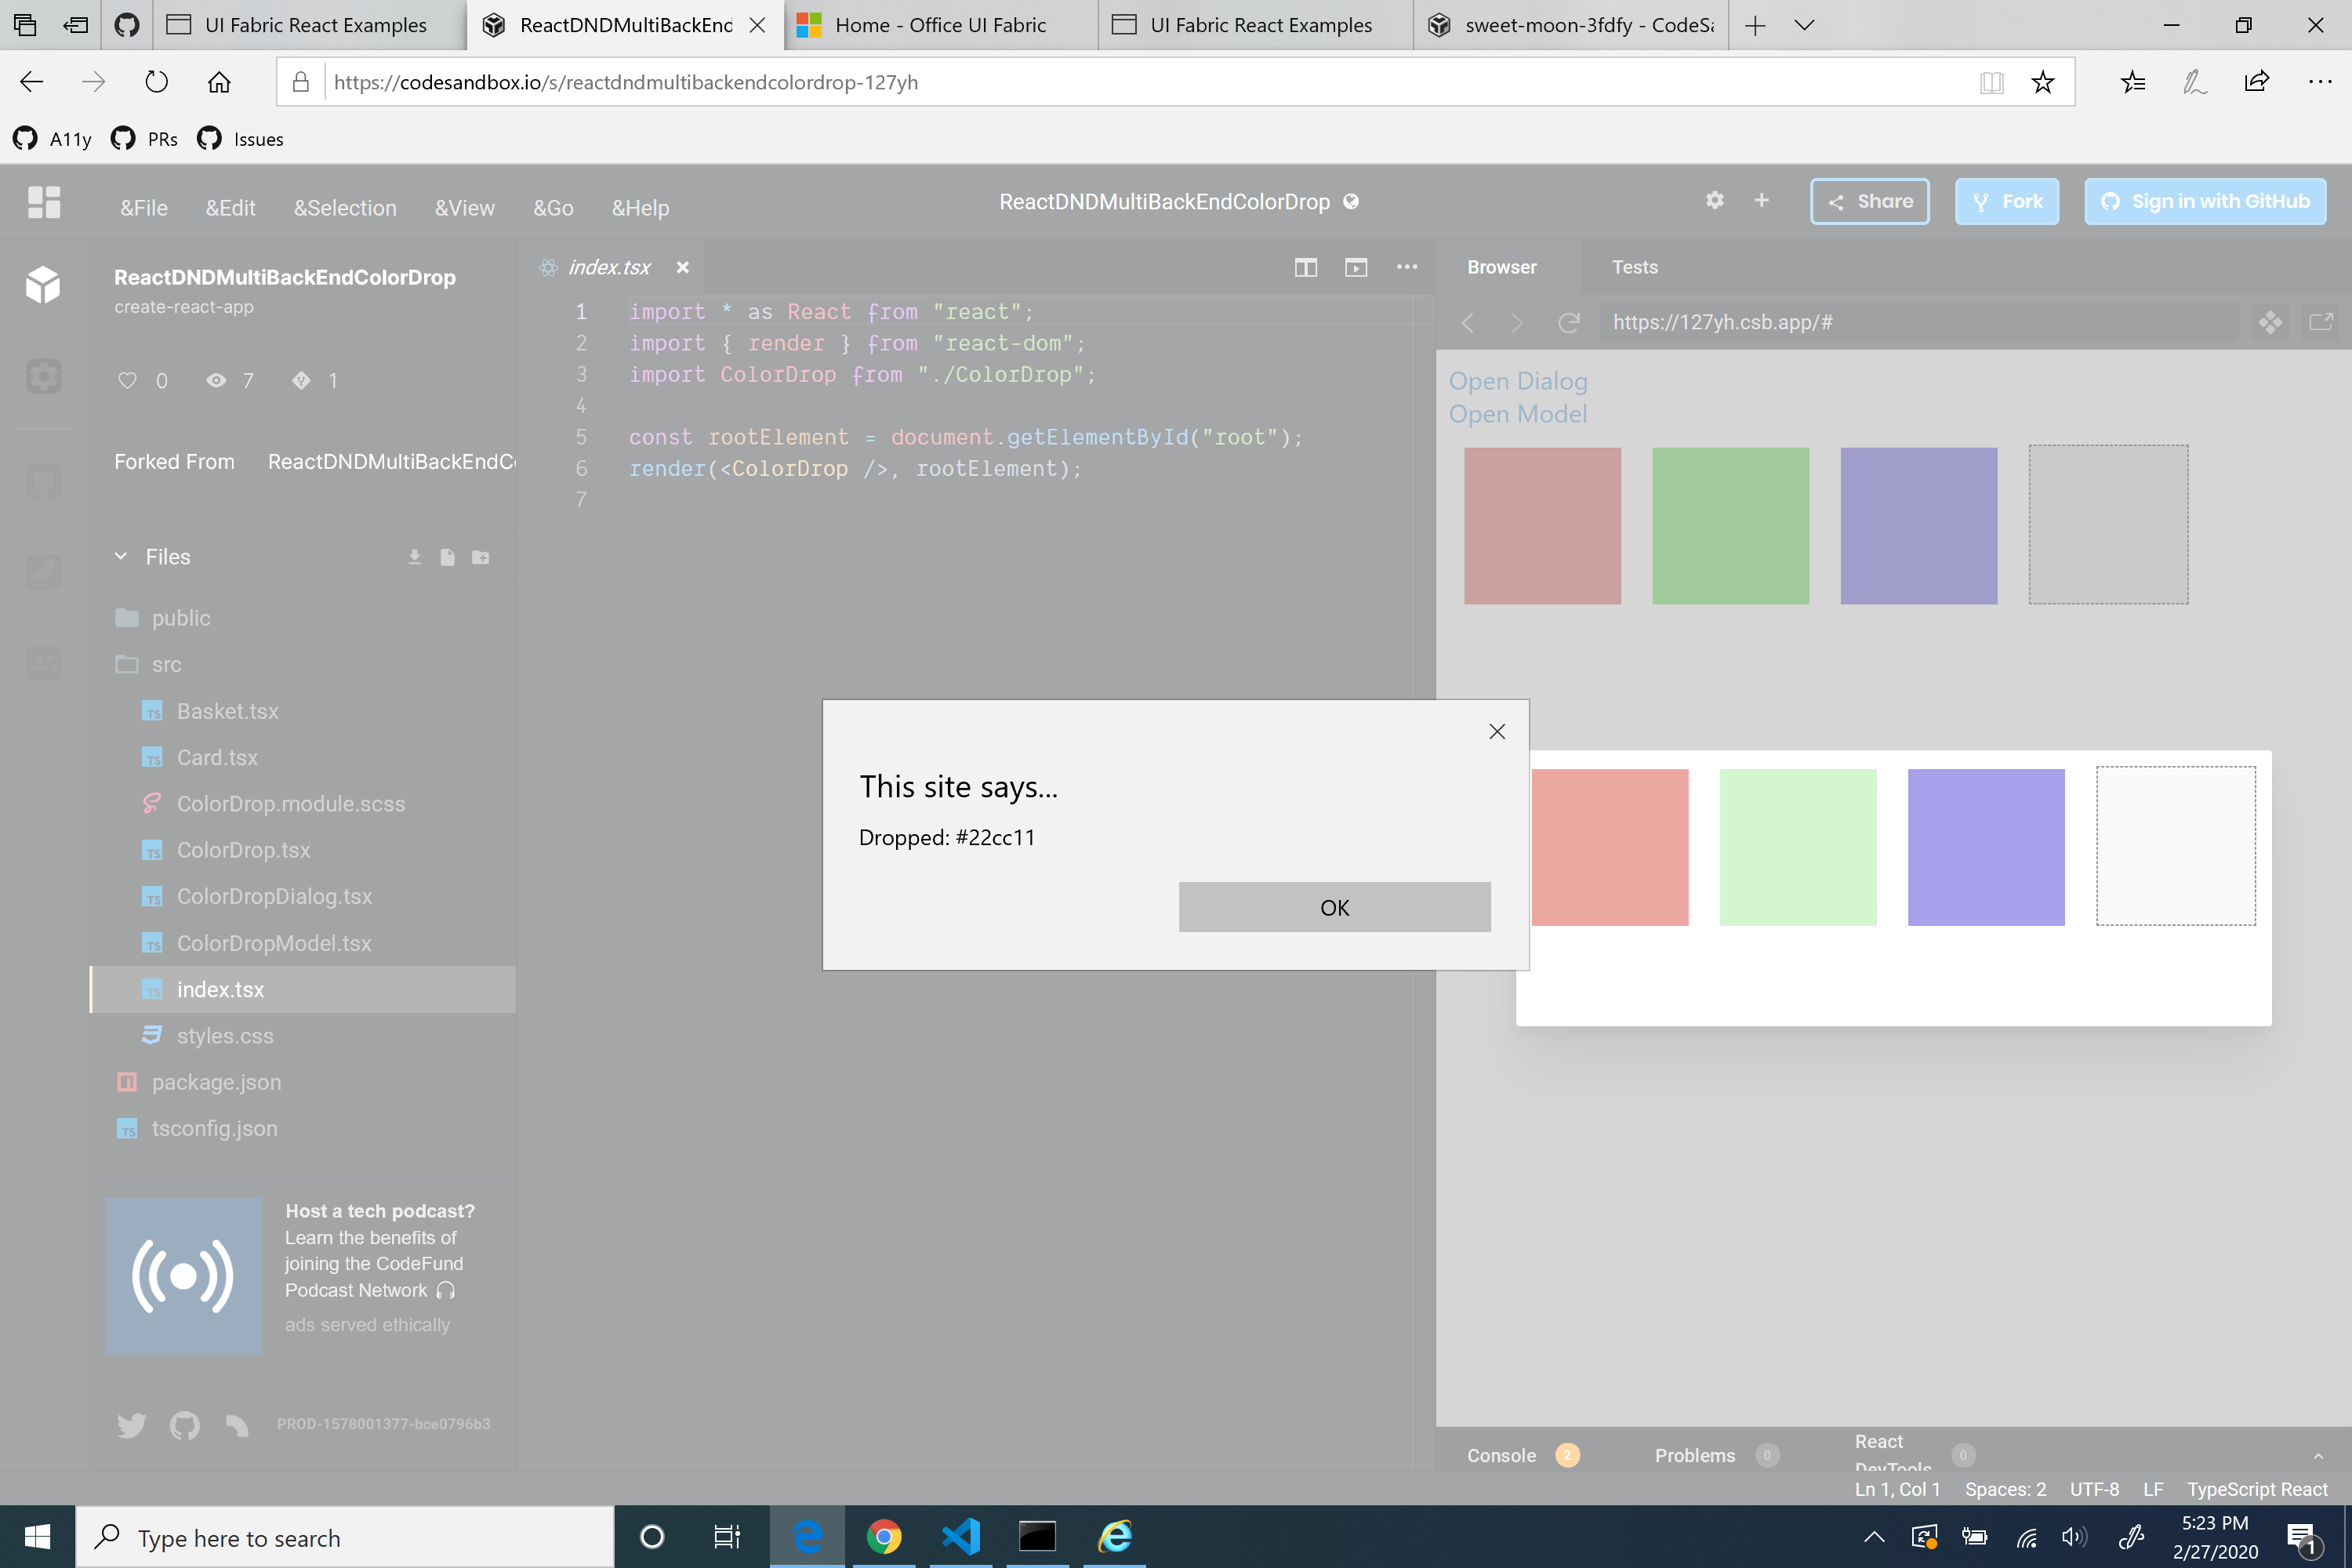This screenshot has height=1568, width=2352.
Task: Click the like heart icon
Action: 127,380
